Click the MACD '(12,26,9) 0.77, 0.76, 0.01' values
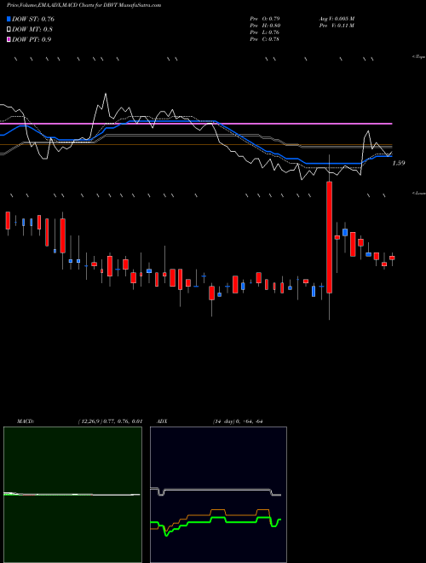The width and height of the screenshot is (426, 563). coord(110,421)
